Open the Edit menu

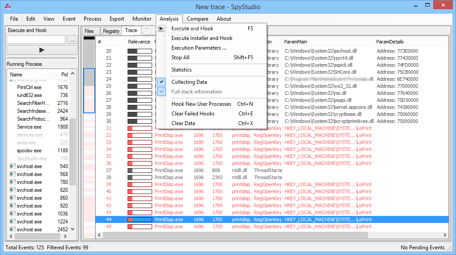[31, 19]
